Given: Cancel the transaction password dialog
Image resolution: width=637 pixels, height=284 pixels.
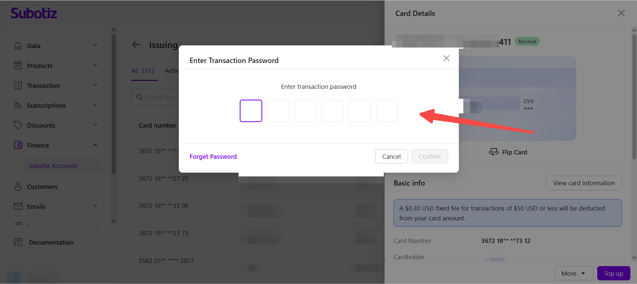Looking at the screenshot, I should 391,156.
